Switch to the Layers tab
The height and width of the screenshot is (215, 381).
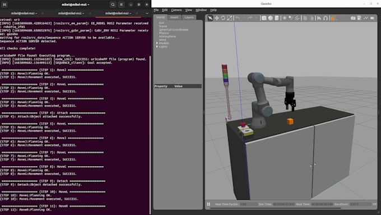189,17
